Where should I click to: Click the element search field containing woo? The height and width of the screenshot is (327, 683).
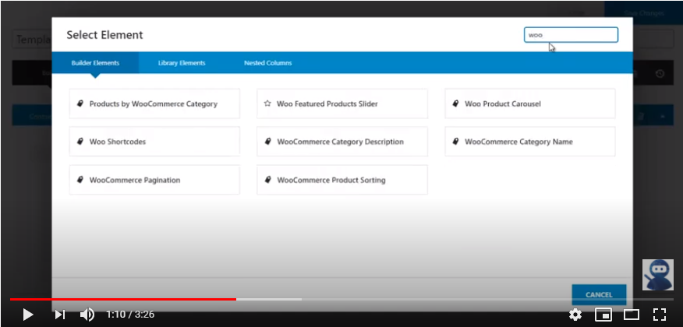[571, 35]
